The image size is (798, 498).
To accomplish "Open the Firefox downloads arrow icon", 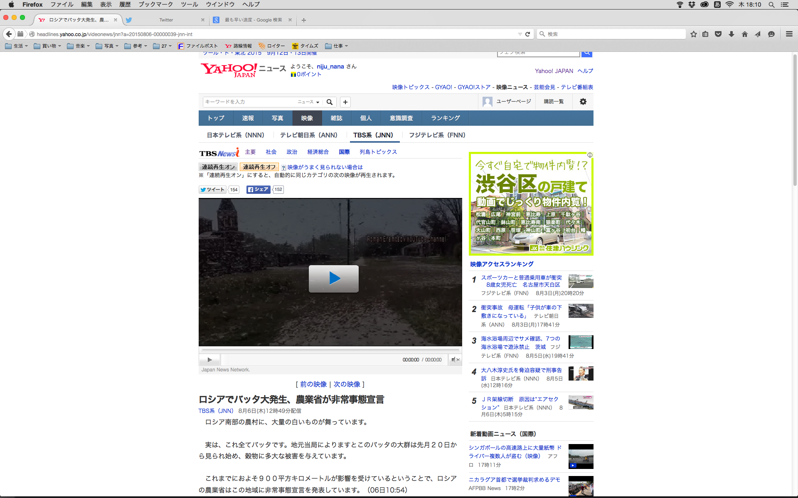I will tap(731, 34).
